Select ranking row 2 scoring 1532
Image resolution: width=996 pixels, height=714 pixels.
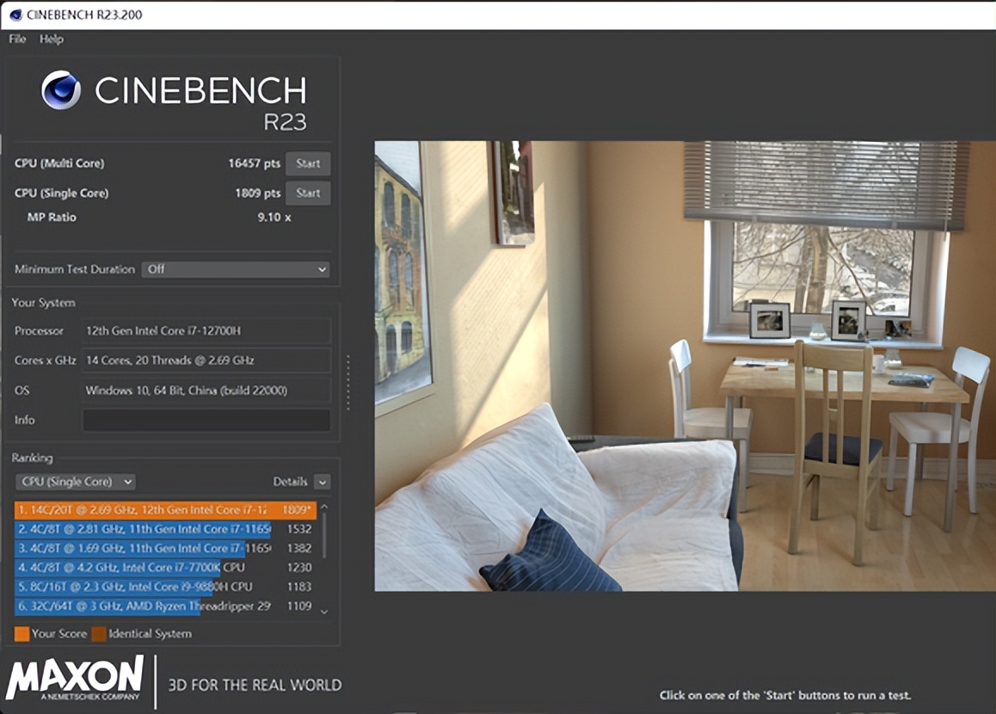(x=165, y=529)
